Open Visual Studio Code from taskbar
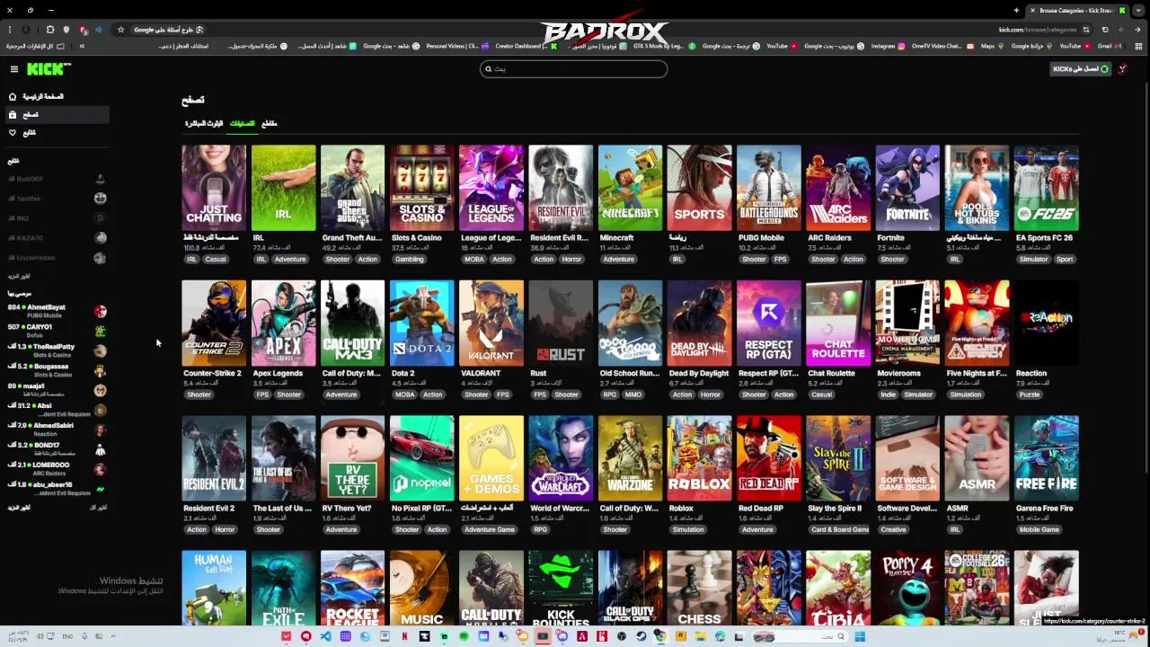The width and height of the screenshot is (1150, 647). point(325,636)
